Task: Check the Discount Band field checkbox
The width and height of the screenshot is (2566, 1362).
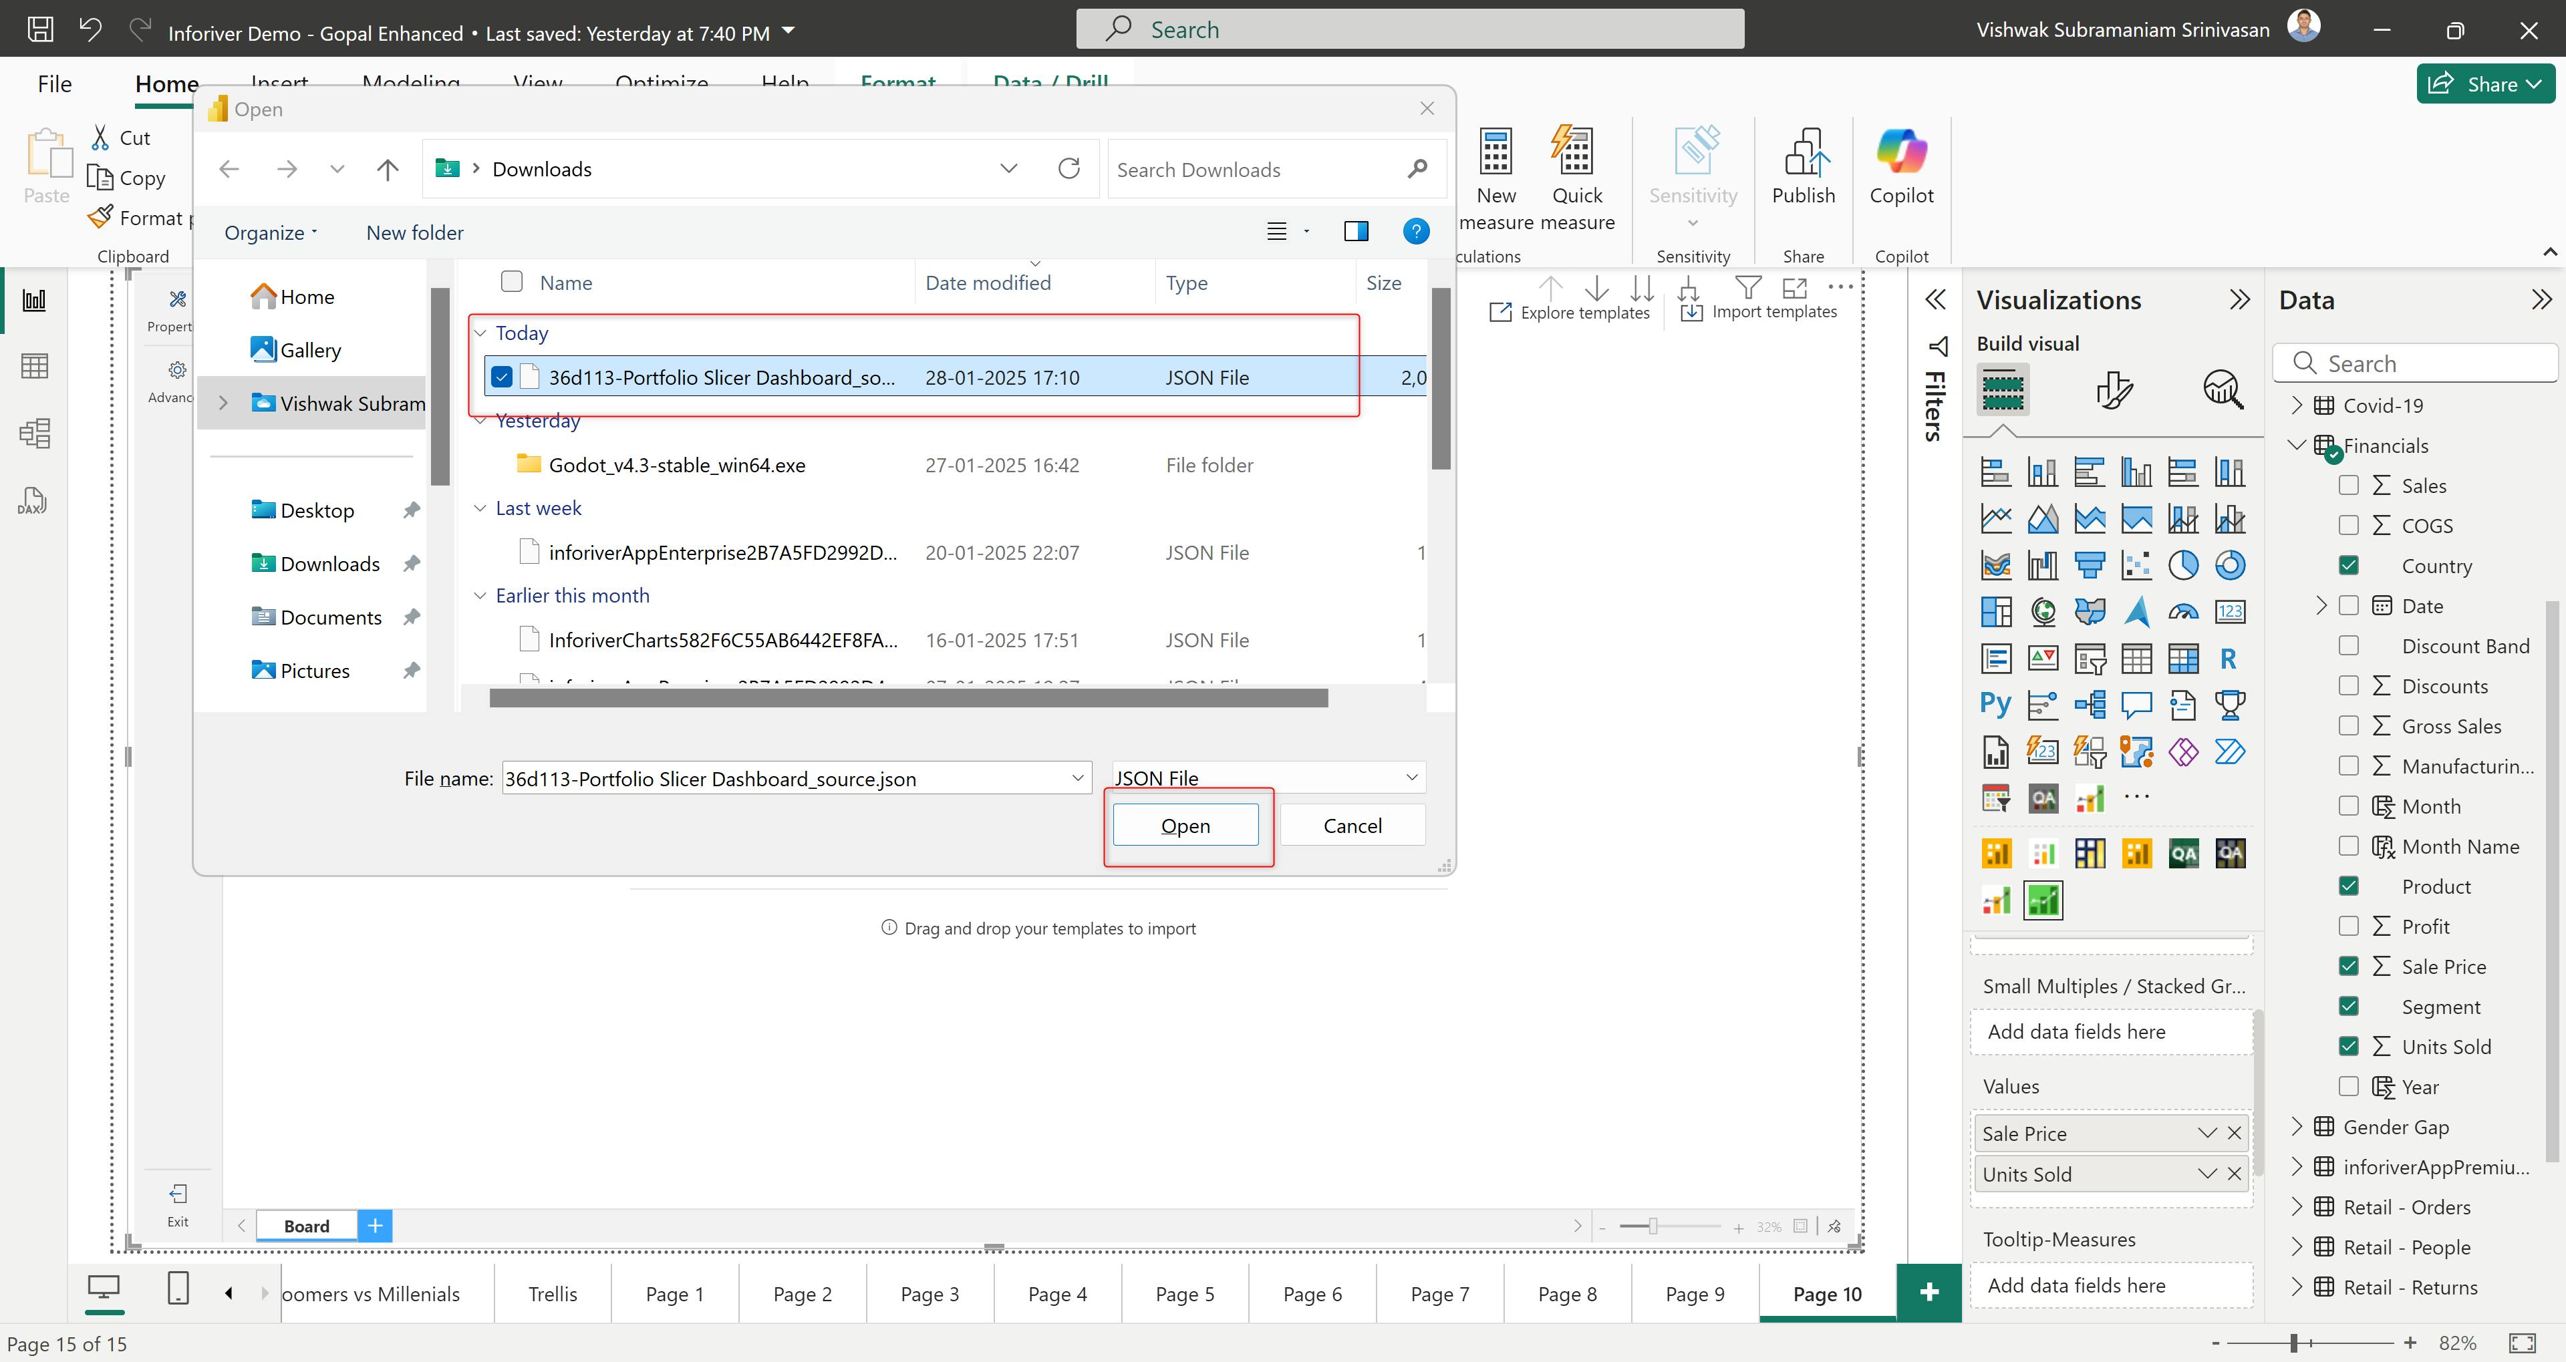Action: (2348, 645)
